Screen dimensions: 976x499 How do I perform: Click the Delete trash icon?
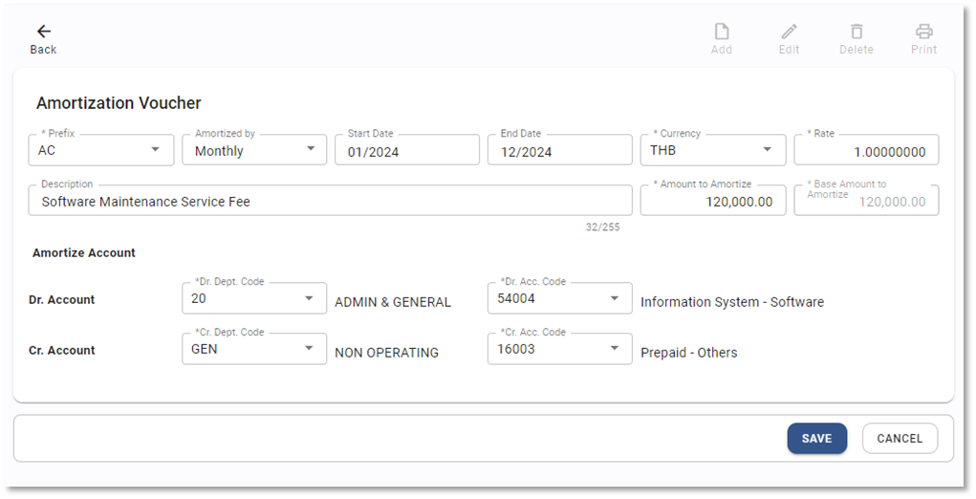pyautogui.click(x=857, y=32)
